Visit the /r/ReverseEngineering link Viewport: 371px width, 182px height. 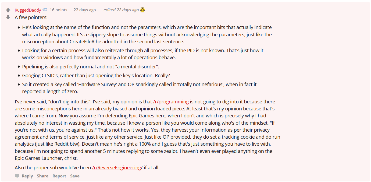(x=116, y=167)
